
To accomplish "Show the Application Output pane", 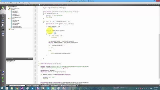I will 44,86.
